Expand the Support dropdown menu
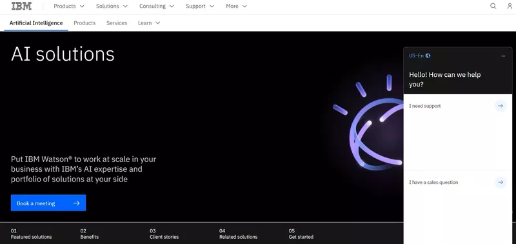This screenshot has width=516, height=244. click(x=200, y=6)
